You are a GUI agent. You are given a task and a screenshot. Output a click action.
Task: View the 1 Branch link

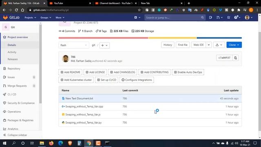85,31
